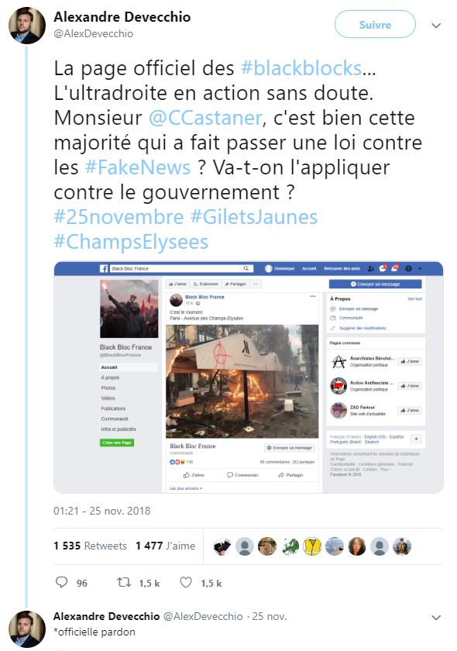457x651 pixels.
Task: Open the reply tweet's profile avatar
Action: click(27, 629)
